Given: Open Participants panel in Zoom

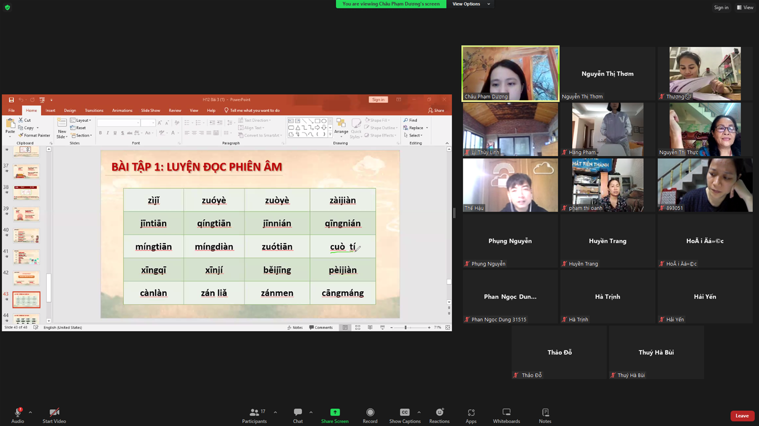Looking at the screenshot, I should [x=254, y=415].
